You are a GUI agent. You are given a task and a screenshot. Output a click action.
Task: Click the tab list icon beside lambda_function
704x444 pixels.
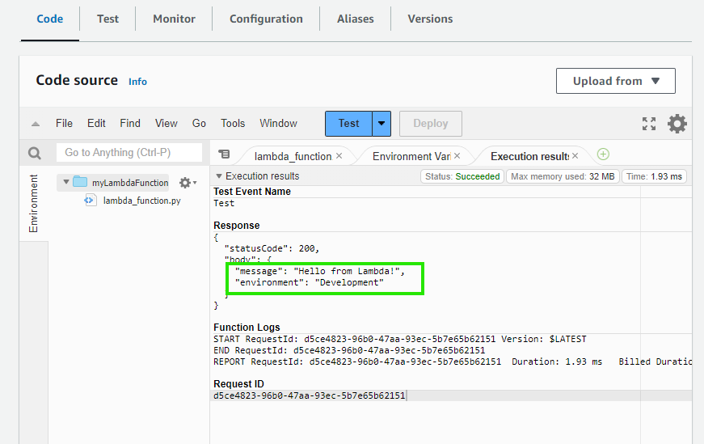225,154
